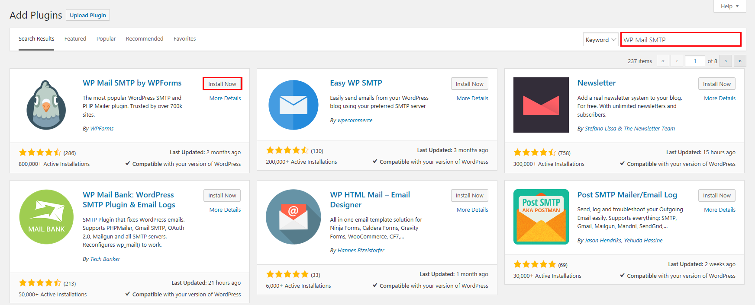Open the WP HTML Mail – Email Designer title
Image resolution: width=755 pixels, height=305 pixels.
(x=370, y=200)
